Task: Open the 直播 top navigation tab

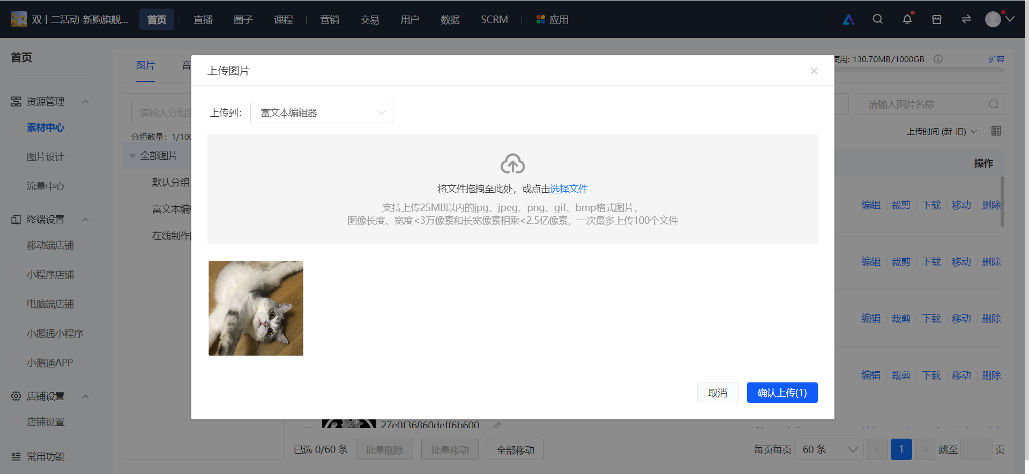Action: pos(203,19)
